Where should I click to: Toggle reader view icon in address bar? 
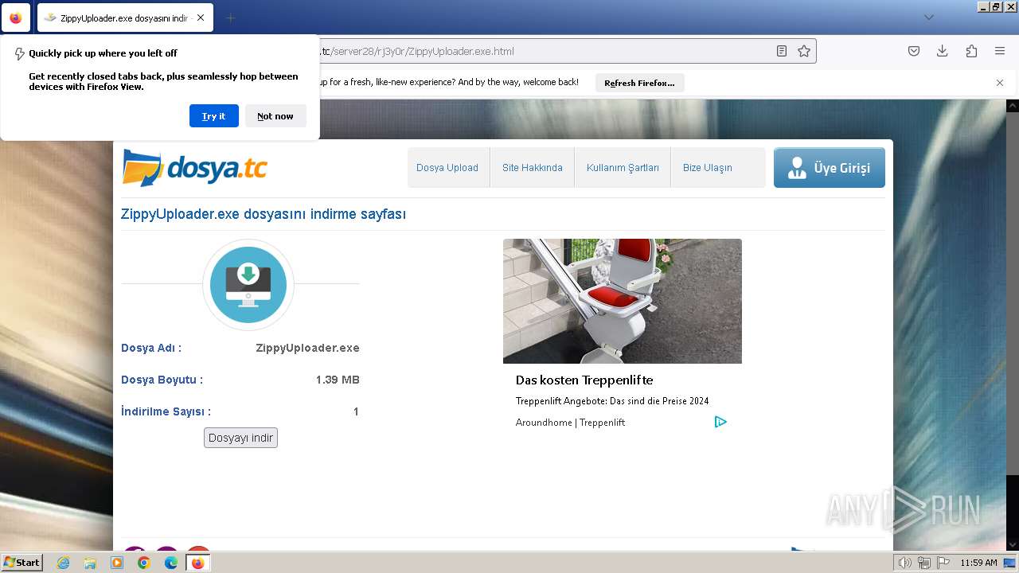tap(782, 51)
